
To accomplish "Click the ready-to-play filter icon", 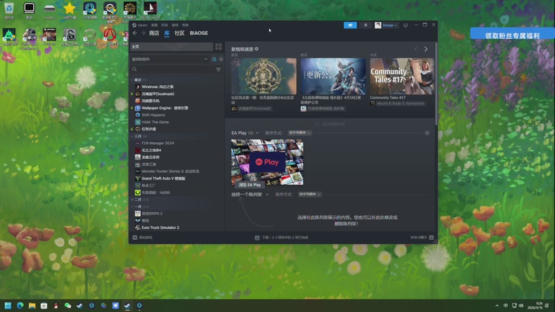I will coord(221,59).
